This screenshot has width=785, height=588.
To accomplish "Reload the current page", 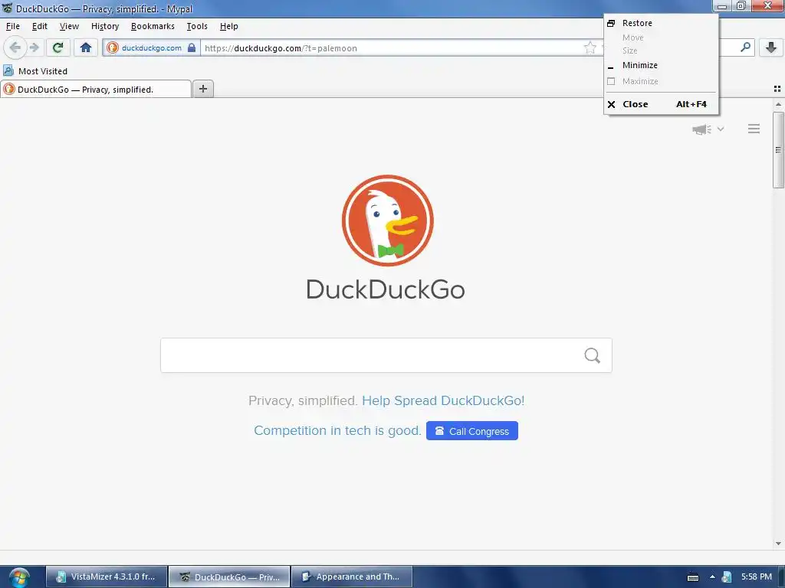I will tap(57, 47).
